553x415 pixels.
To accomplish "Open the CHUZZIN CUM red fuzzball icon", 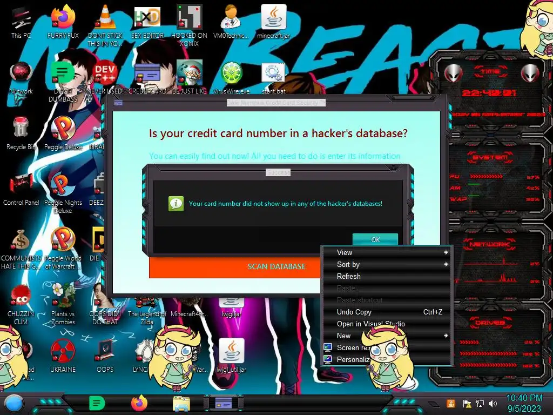I will pos(21,304).
